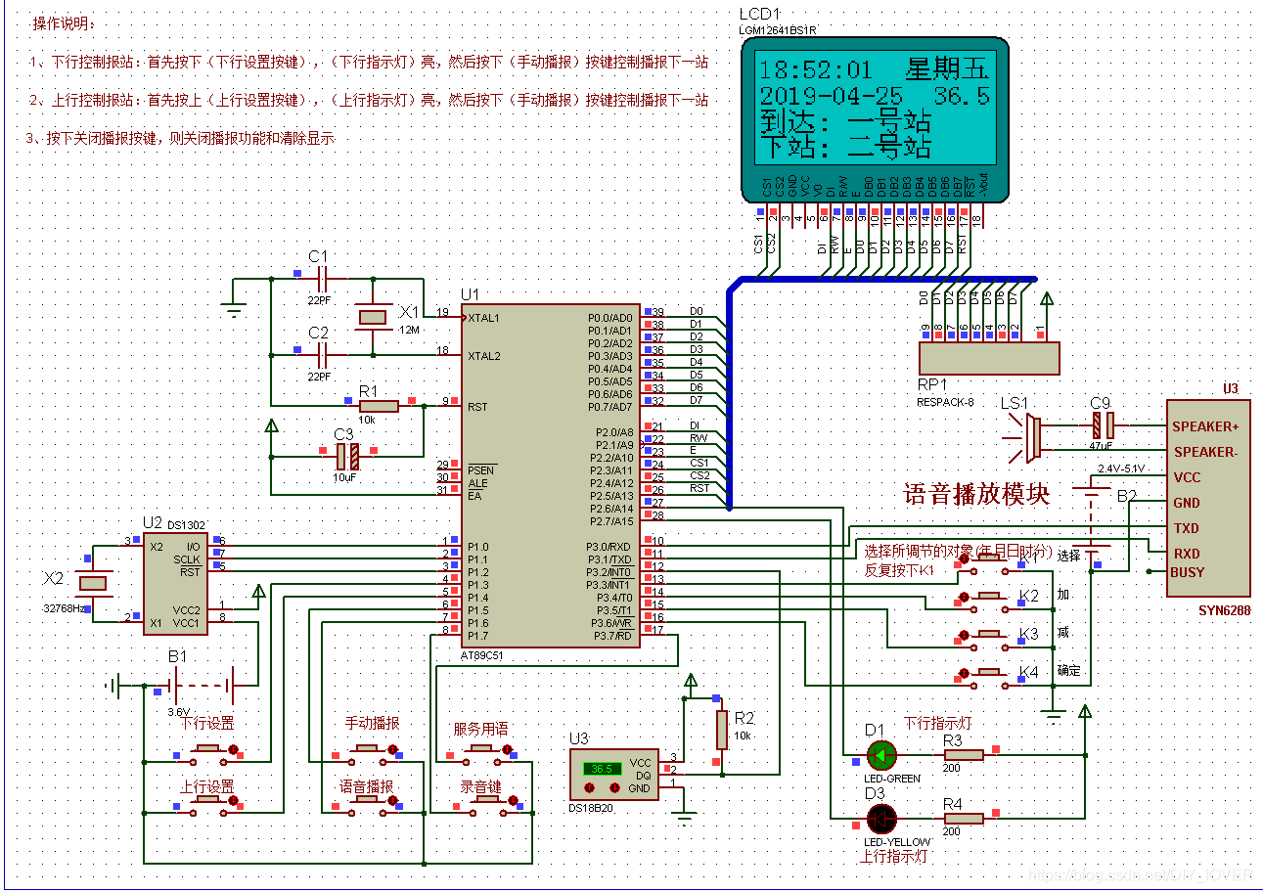Select the ground symbol left of C1
The image size is (1263, 893).
tap(233, 309)
